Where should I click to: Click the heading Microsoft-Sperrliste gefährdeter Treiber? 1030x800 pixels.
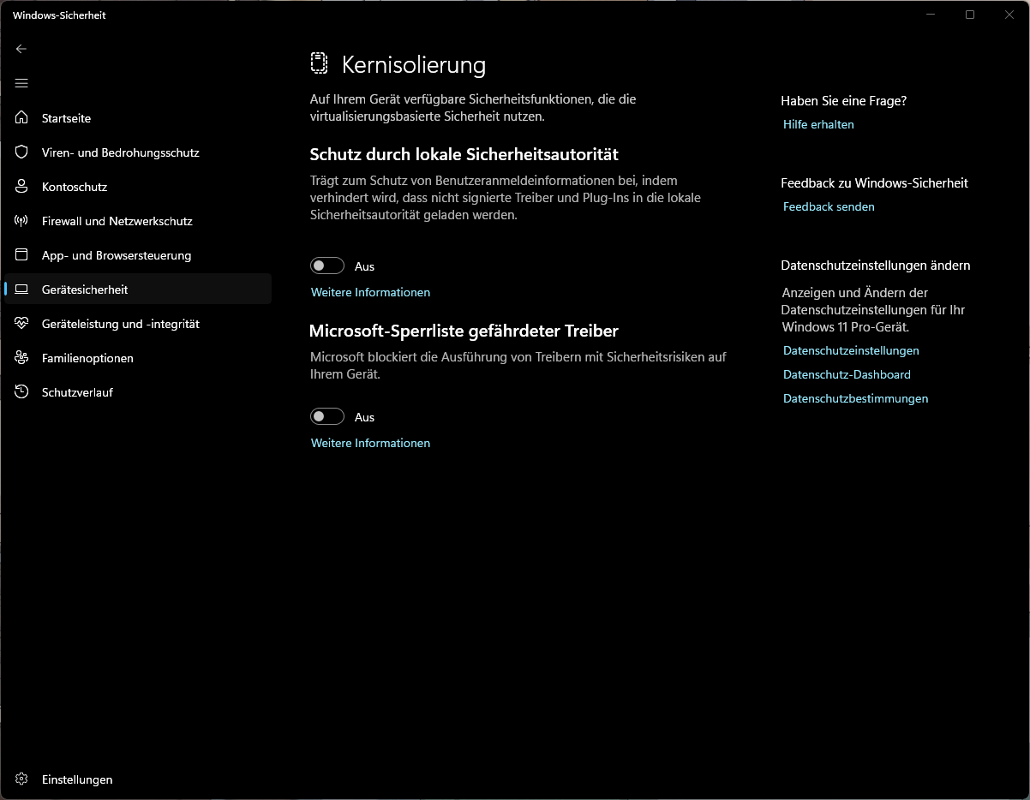464,331
